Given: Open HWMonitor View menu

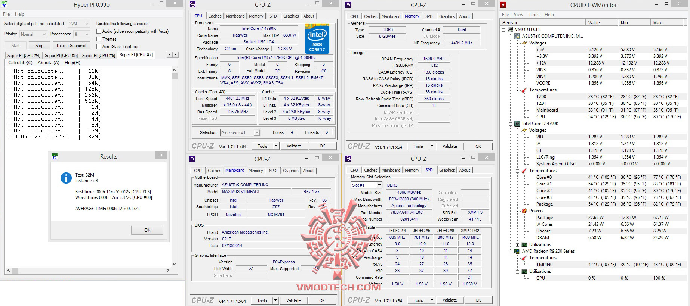Looking at the screenshot, I should click(518, 15).
